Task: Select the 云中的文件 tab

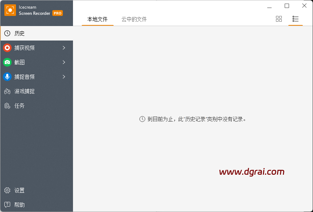Action: click(134, 19)
